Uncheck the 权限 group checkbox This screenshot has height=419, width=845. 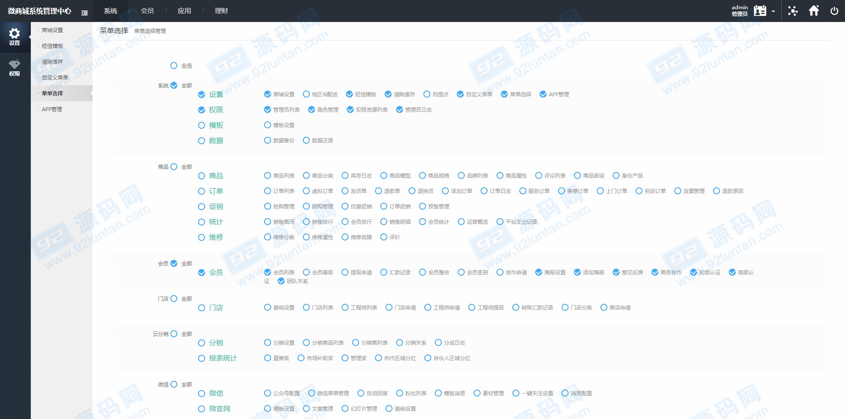(x=202, y=110)
